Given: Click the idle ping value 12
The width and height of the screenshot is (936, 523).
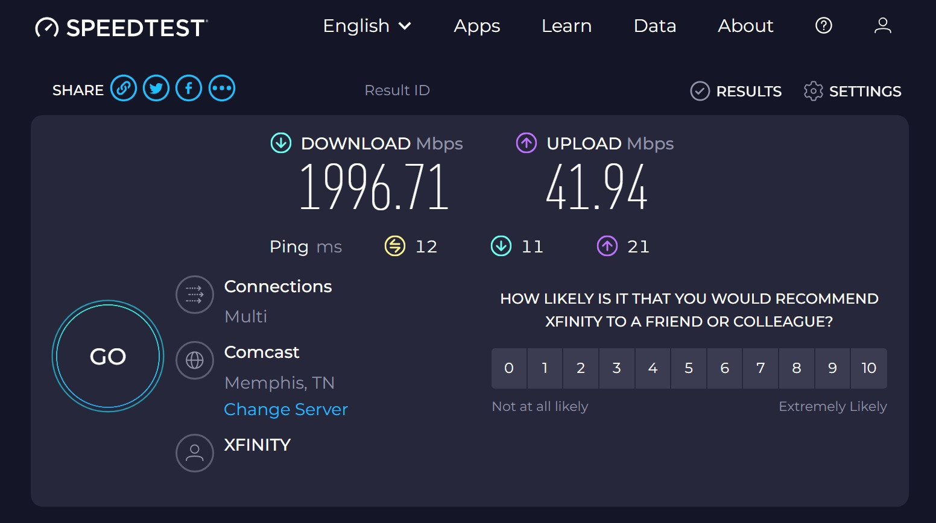Looking at the screenshot, I should coord(426,246).
